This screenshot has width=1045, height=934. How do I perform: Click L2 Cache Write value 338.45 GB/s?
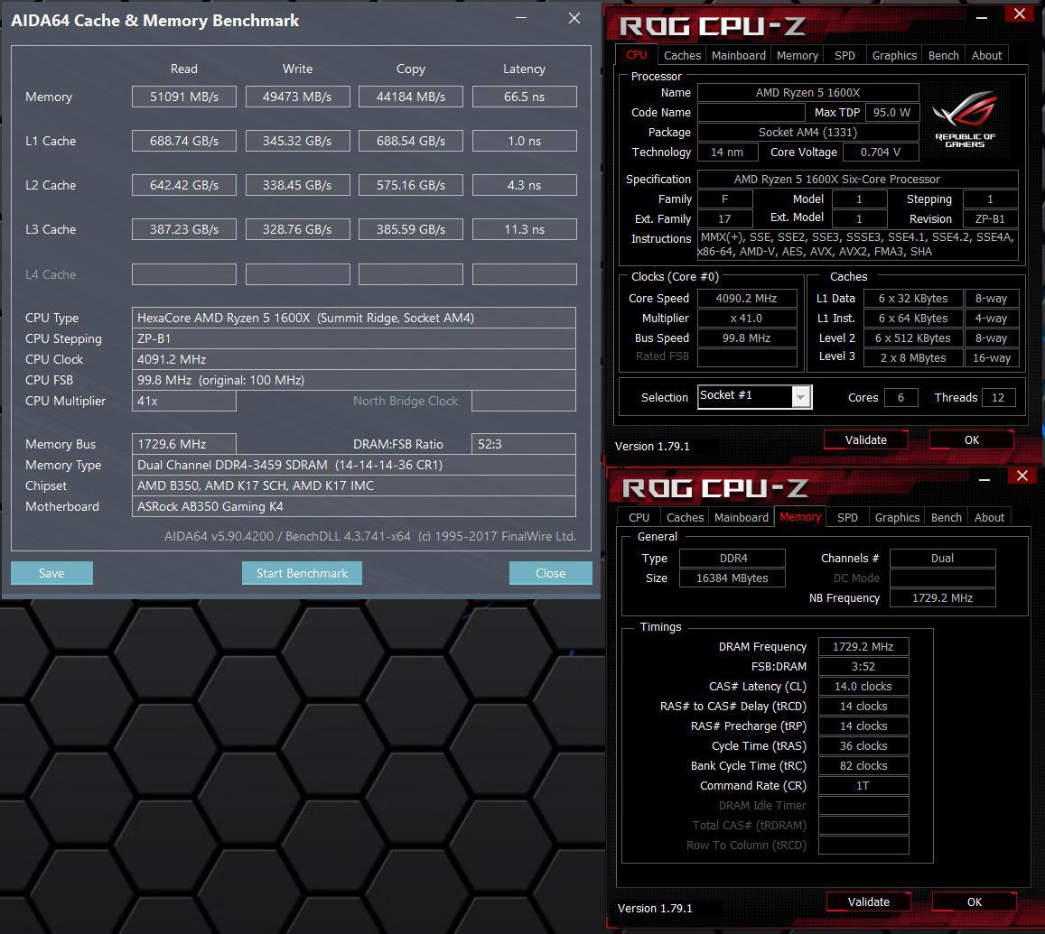[x=297, y=185]
